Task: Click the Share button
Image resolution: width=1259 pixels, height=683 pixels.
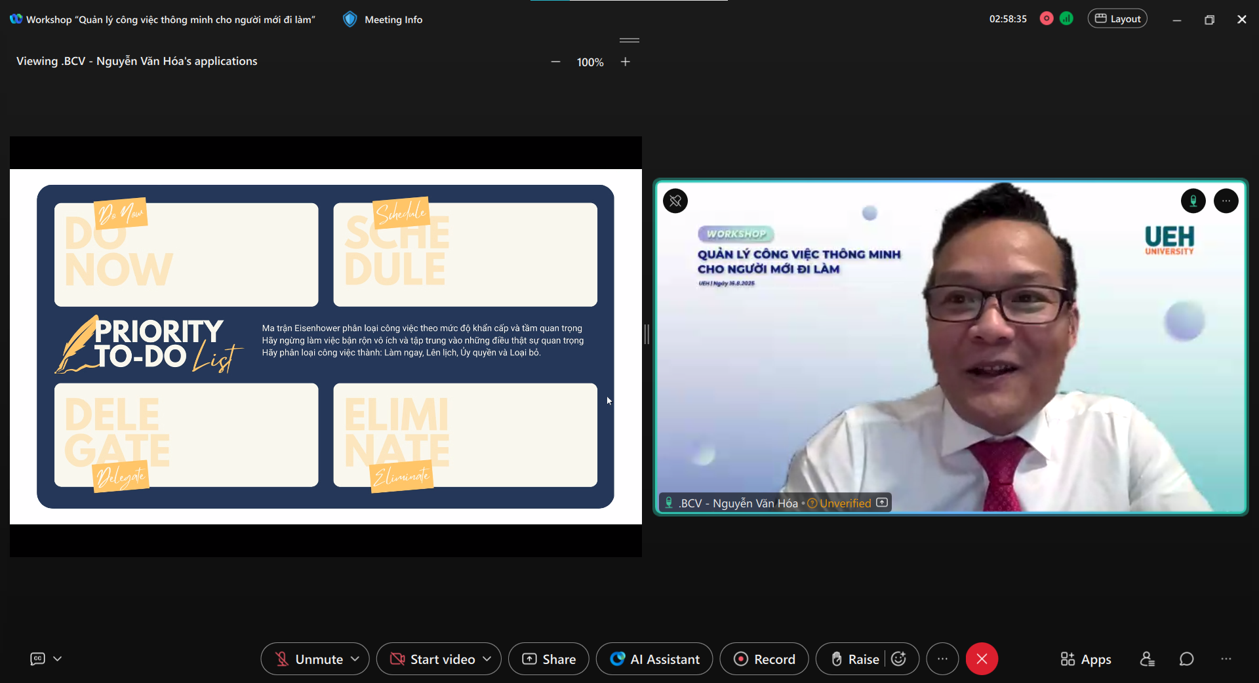Action: pyautogui.click(x=549, y=659)
